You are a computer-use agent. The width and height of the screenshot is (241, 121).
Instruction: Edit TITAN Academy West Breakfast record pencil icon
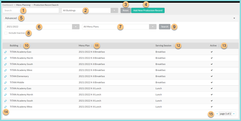pyautogui.click(x=6, y=70)
